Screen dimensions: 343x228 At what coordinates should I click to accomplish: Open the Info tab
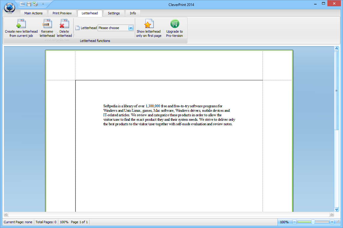[133, 13]
